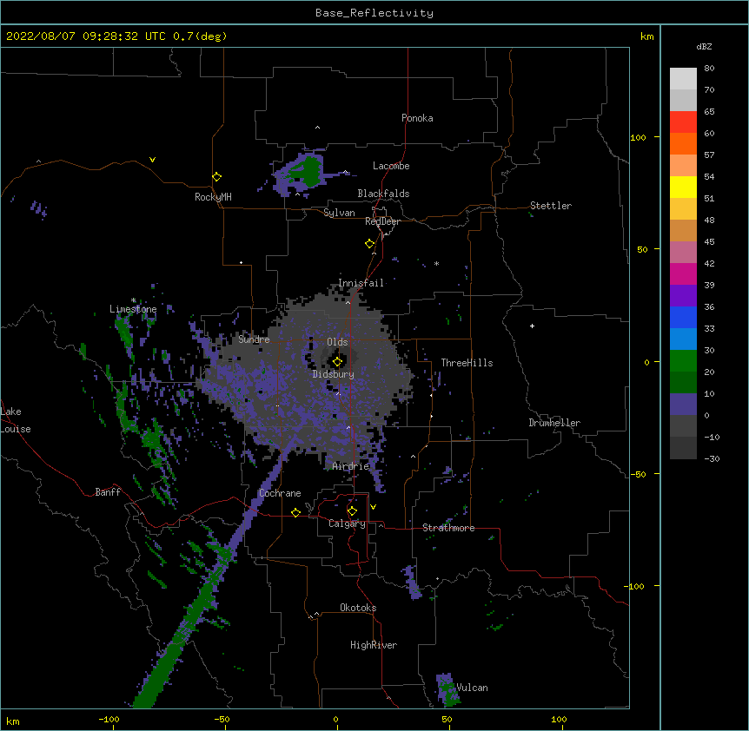Click the -100 tick on the bottom axis
This screenshot has width=749, height=731.
[109, 719]
